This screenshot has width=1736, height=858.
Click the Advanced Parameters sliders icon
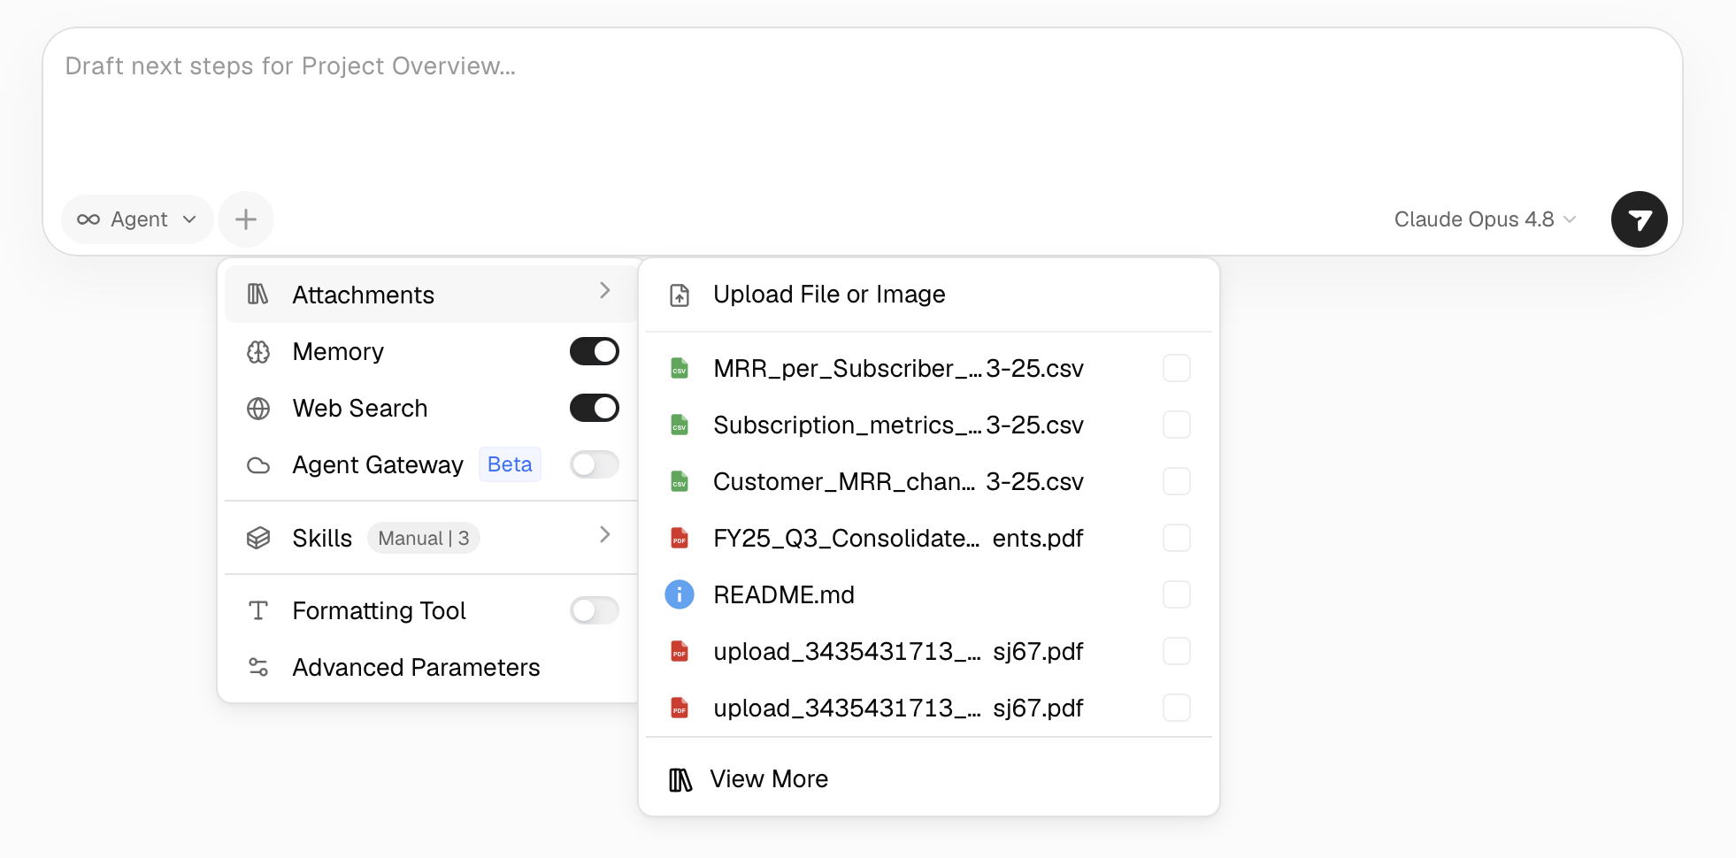point(257,667)
